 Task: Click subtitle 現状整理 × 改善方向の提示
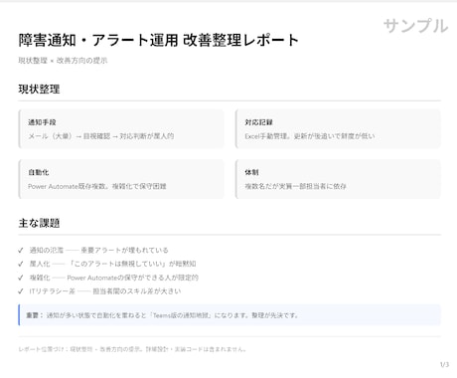(63, 61)
